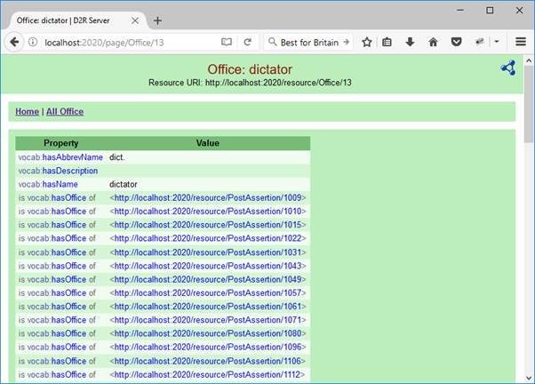Click the browser back arrow button
Image resolution: width=535 pixels, height=384 pixels.
pyautogui.click(x=15, y=42)
